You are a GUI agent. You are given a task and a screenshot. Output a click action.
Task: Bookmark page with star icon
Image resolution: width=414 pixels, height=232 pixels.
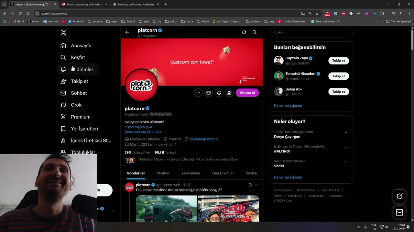(317, 14)
